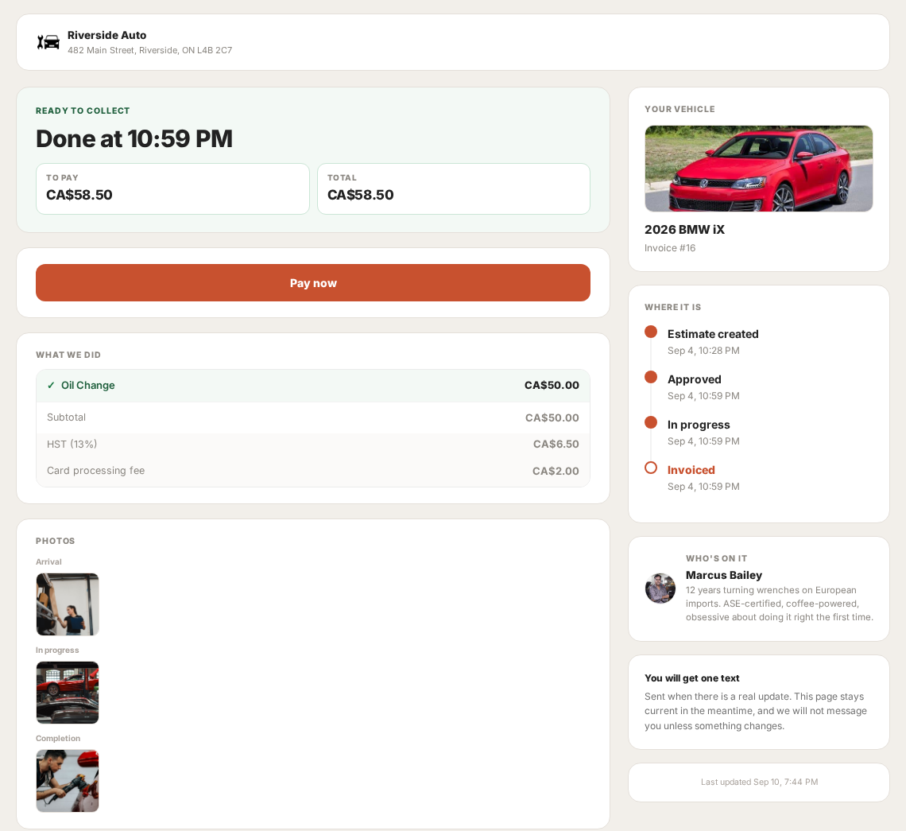Click the Estimate created timeline dot
This screenshot has width=906, height=831.
tap(651, 332)
